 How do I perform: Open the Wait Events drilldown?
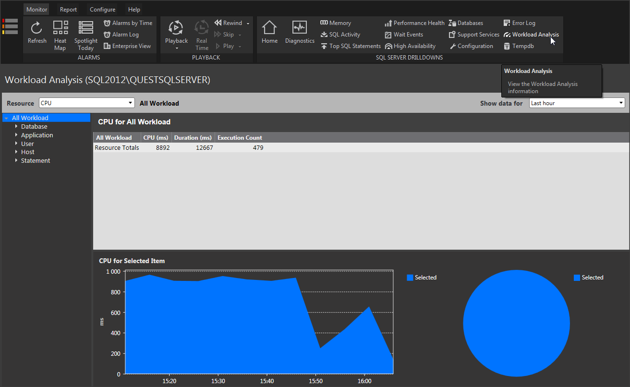point(404,35)
